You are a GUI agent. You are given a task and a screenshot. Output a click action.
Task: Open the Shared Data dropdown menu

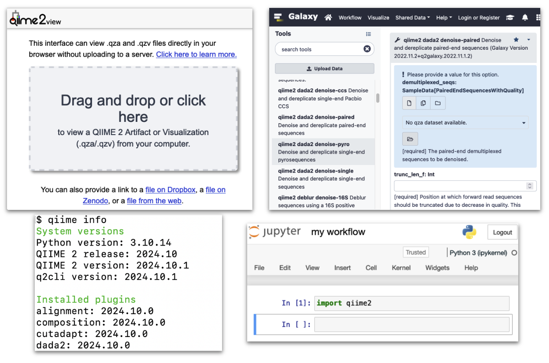412,18
